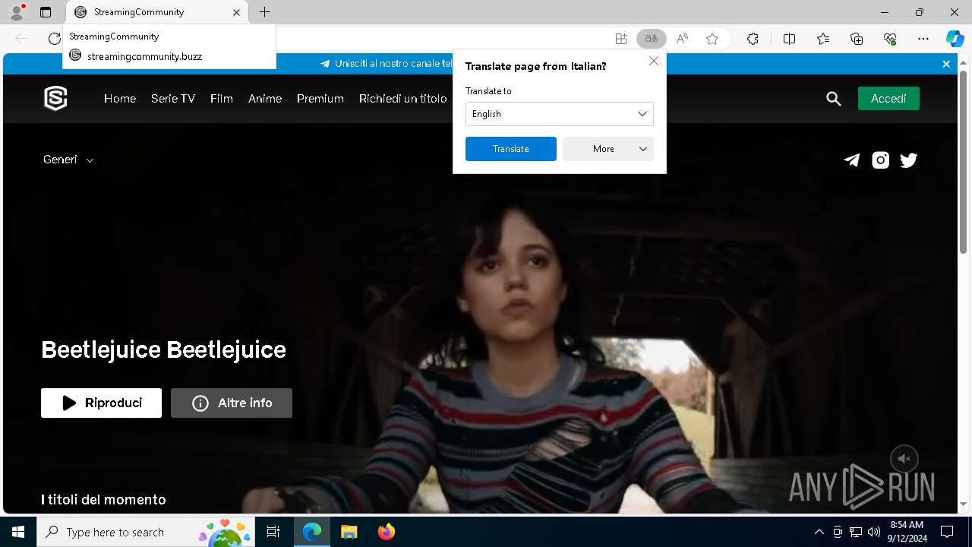The width and height of the screenshot is (972, 547).
Task: Click the app available icon in address bar
Action: tap(621, 39)
